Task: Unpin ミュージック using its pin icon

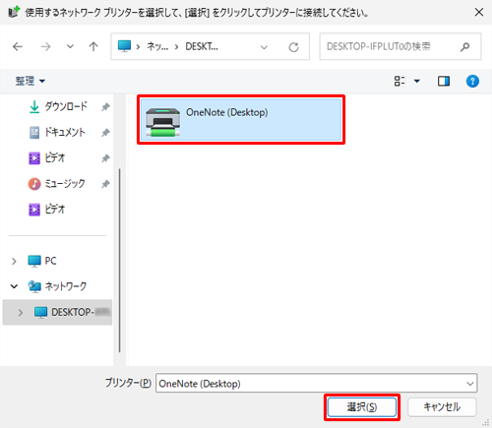Action: 105,184
